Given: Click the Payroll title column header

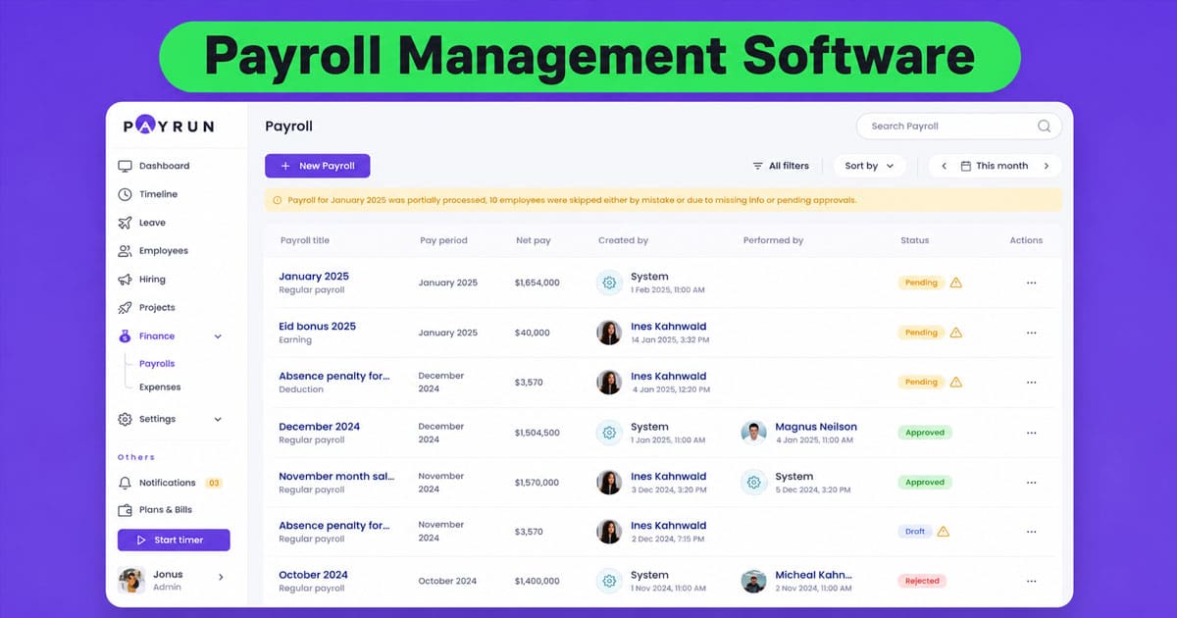Looking at the screenshot, I should pyautogui.click(x=305, y=240).
